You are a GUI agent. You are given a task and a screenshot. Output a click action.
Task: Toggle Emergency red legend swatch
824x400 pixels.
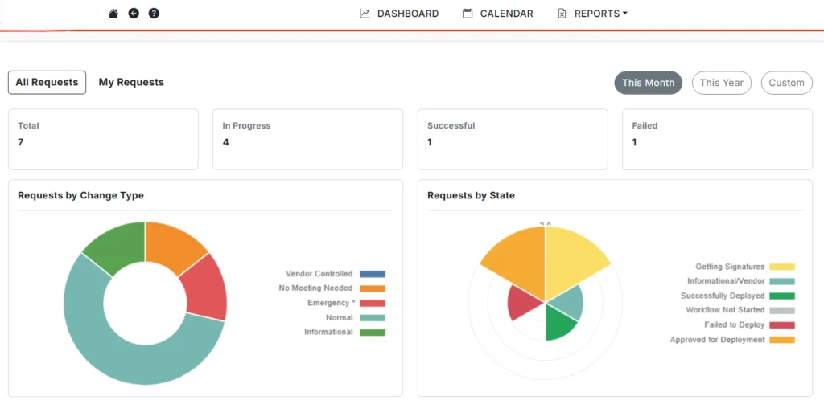point(373,303)
